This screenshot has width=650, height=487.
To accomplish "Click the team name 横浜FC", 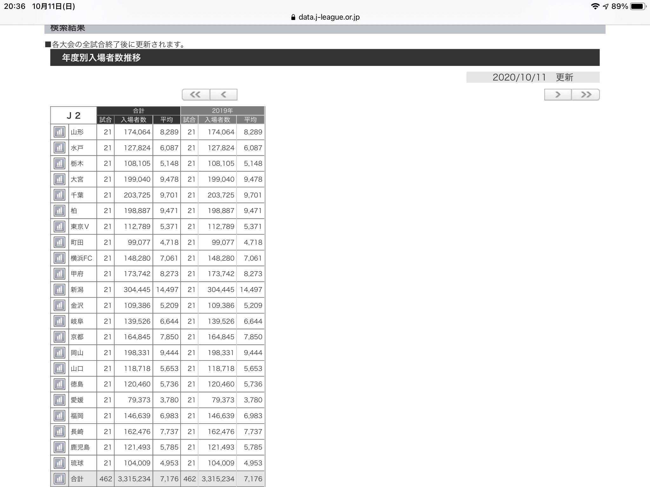I will (x=81, y=258).
